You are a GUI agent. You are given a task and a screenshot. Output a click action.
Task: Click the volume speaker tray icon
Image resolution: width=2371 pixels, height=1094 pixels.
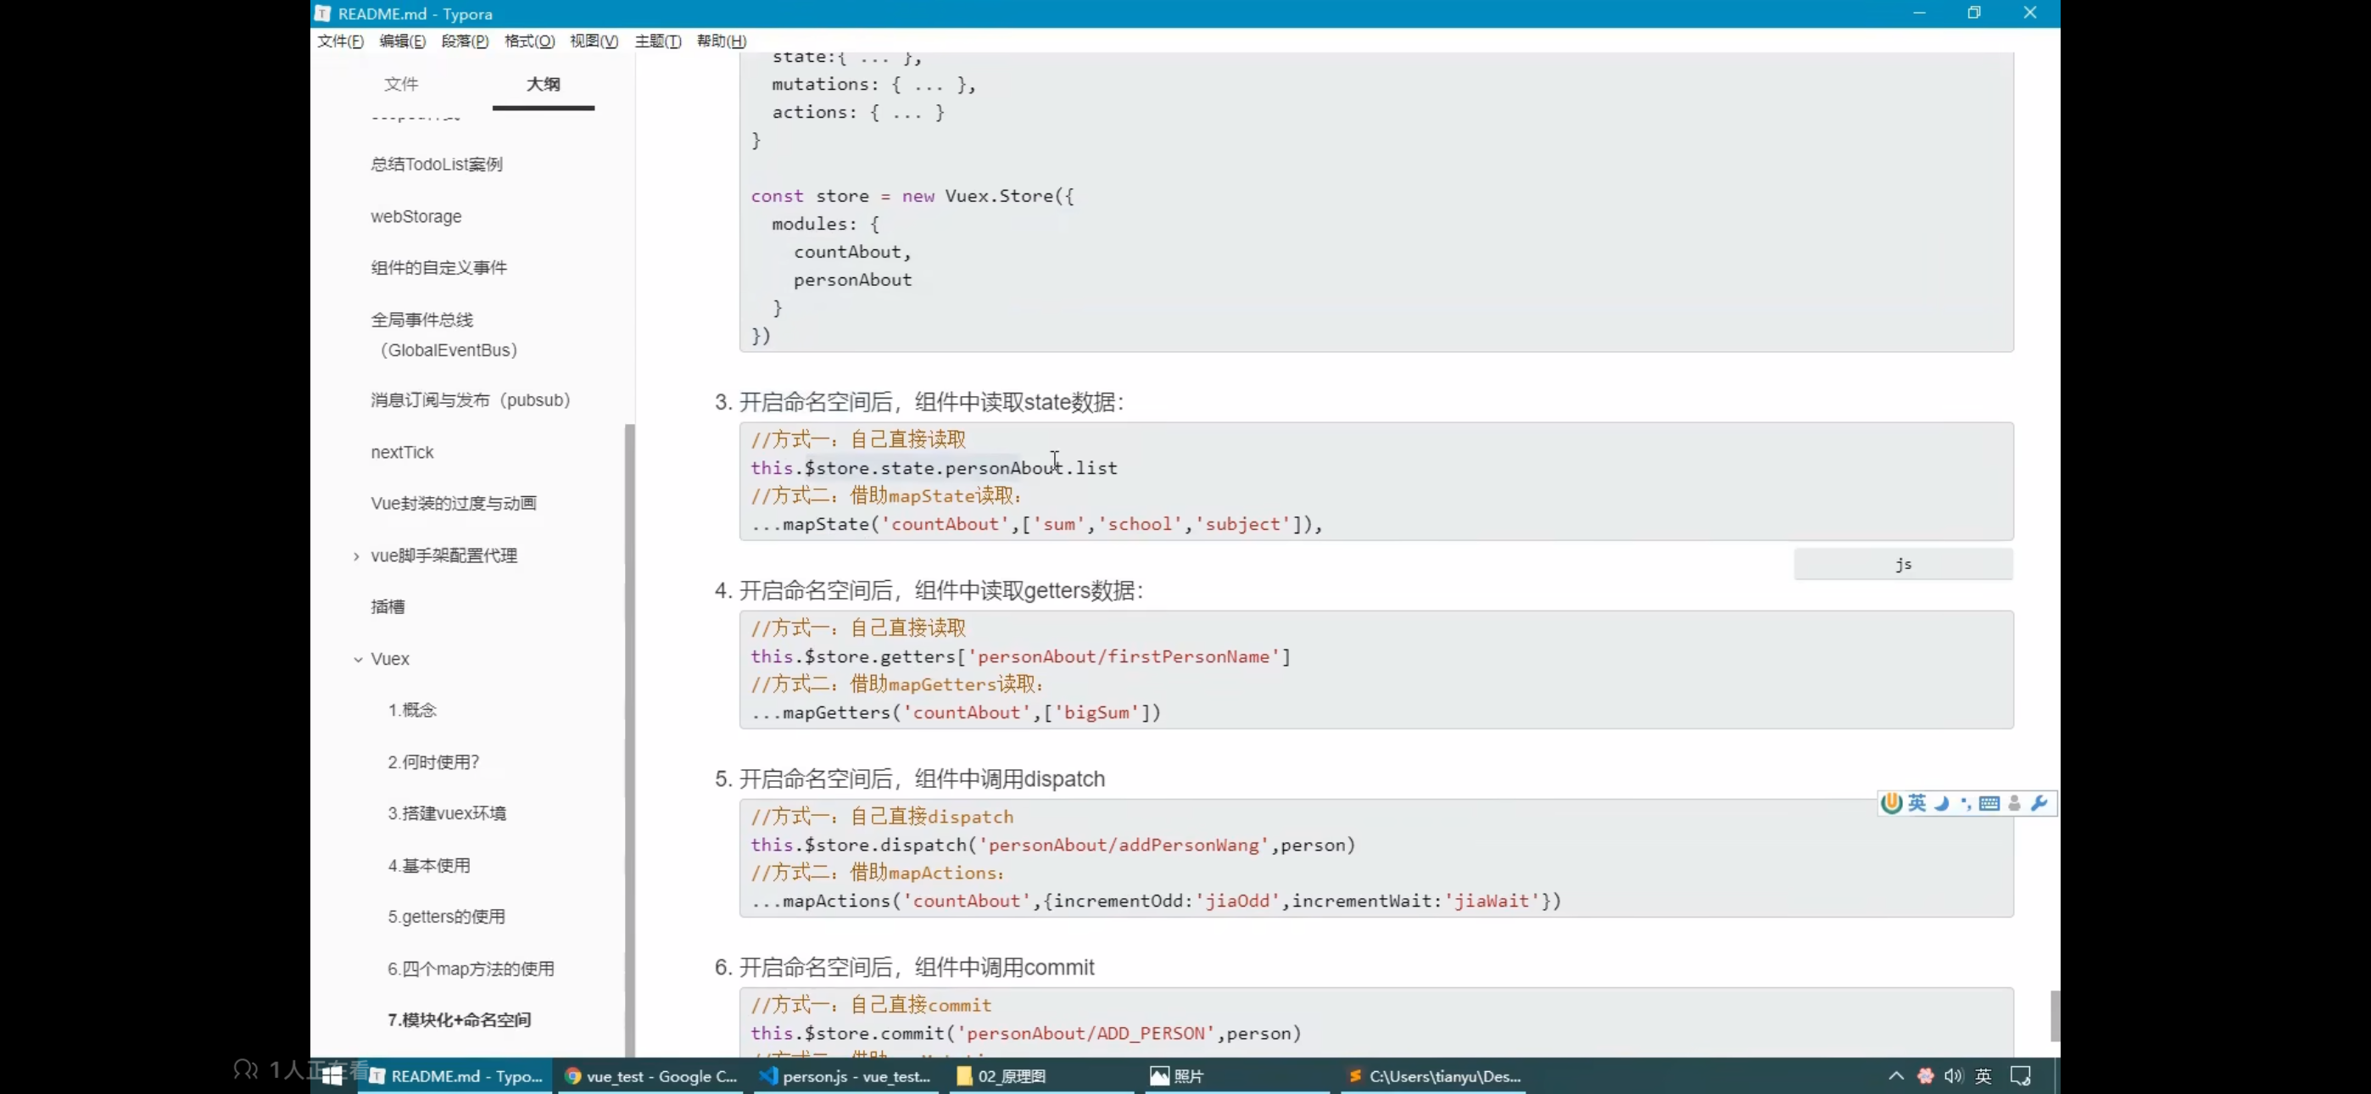tap(1953, 1075)
